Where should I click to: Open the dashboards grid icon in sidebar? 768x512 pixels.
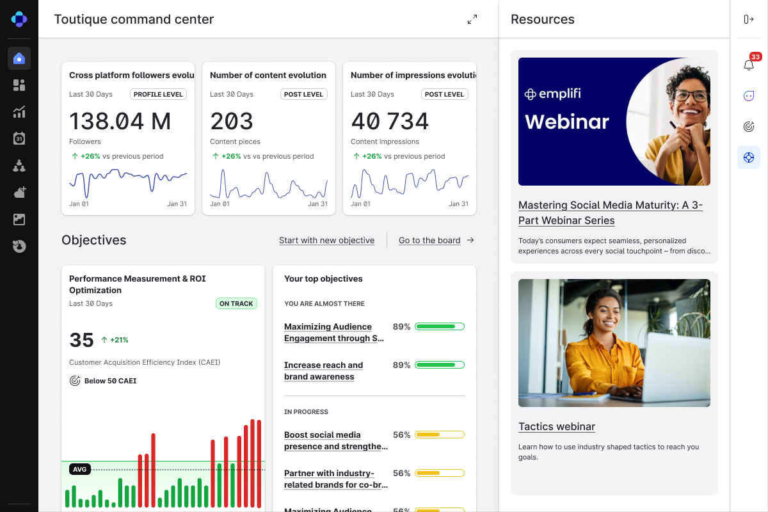coord(19,85)
